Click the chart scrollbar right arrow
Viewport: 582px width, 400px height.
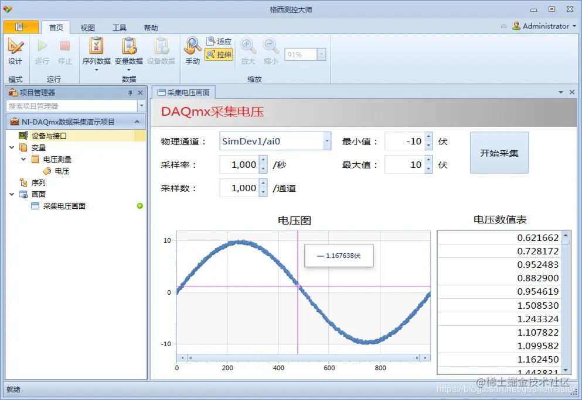(x=425, y=358)
